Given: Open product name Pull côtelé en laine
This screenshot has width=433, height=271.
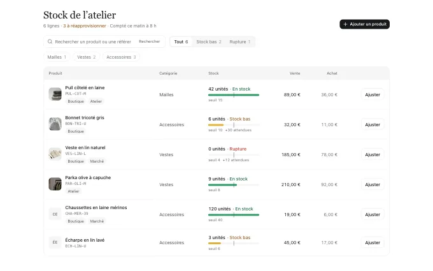Looking at the screenshot, I should (x=85, y=87).
